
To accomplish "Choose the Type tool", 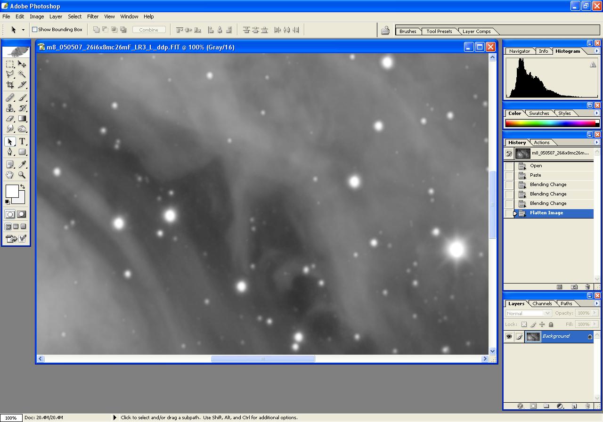I will tap(22, 141).
